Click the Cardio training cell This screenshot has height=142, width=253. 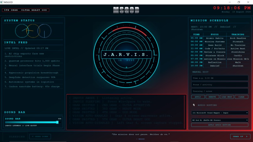point(238,55)
